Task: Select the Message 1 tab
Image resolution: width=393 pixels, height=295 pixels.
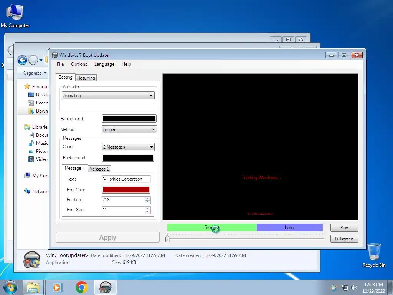Action: [x=74, y=168]
